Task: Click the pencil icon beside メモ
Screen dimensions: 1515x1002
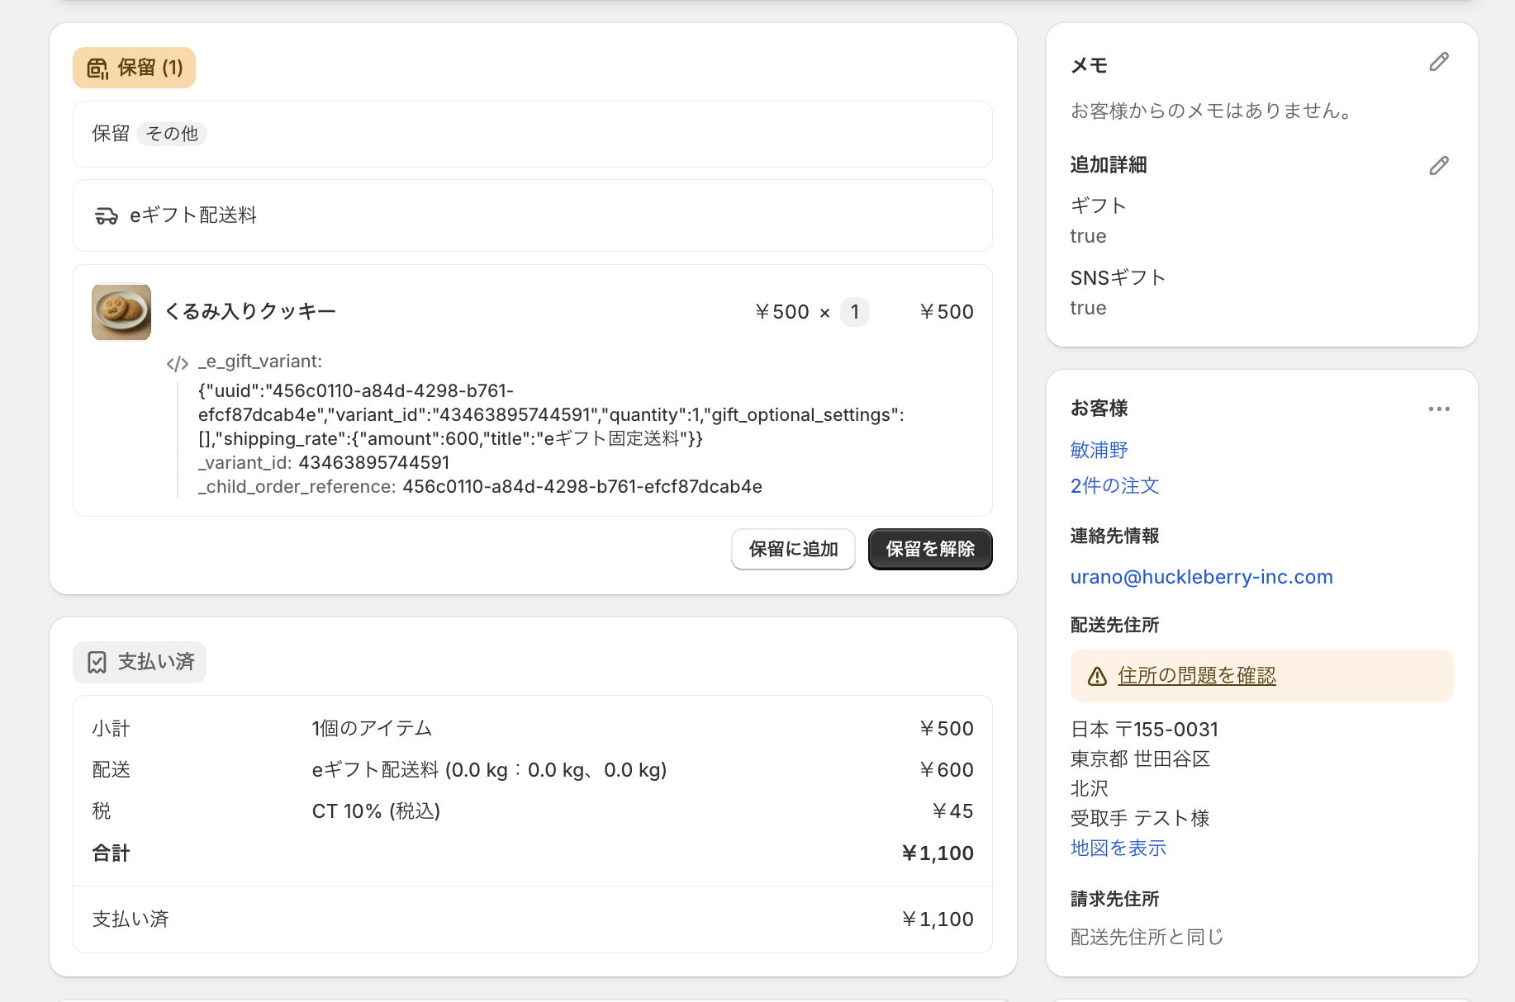Action: tap(1438, 63)
